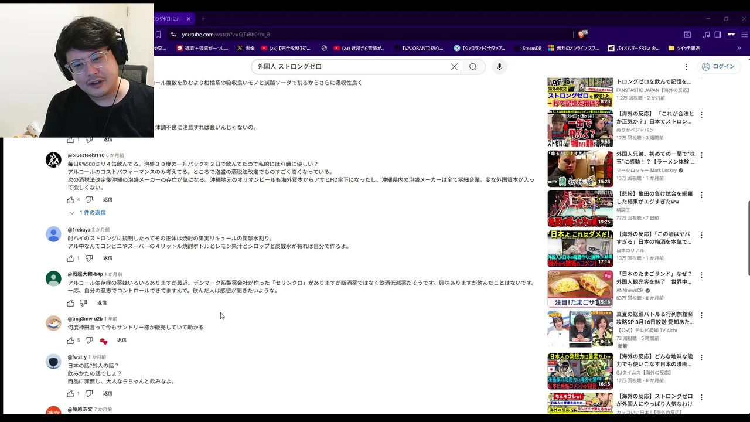Expand 1件の返信 replies
This screenshot has height=422, width=750.
click(87, 213)
